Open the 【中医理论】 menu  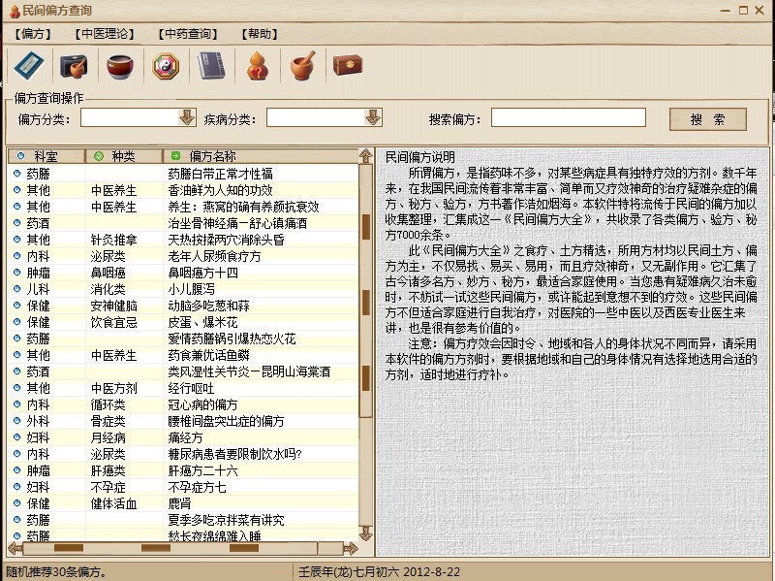103,34
